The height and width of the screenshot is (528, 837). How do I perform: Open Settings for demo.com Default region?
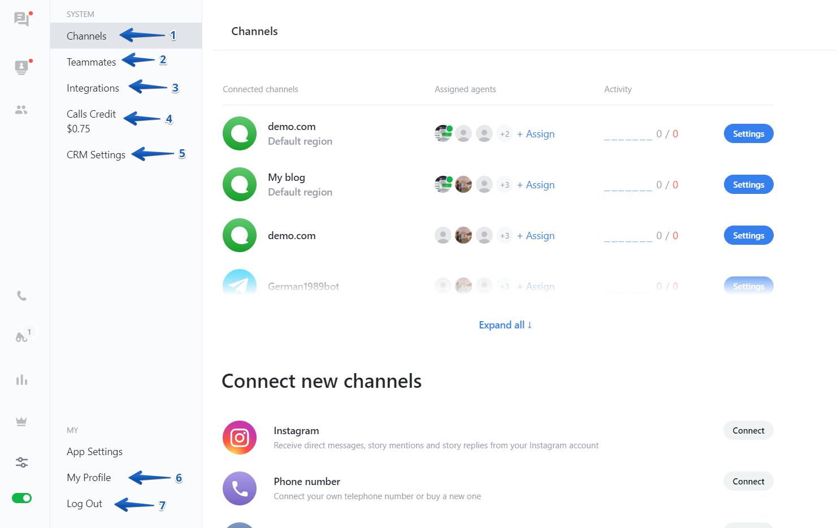coord(748,133)
